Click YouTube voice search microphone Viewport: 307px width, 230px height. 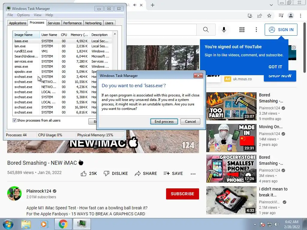[224, 30]
